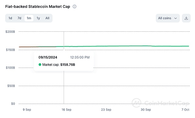Switch to the 1y time range
195x118 pixels.
click(38, 18)
